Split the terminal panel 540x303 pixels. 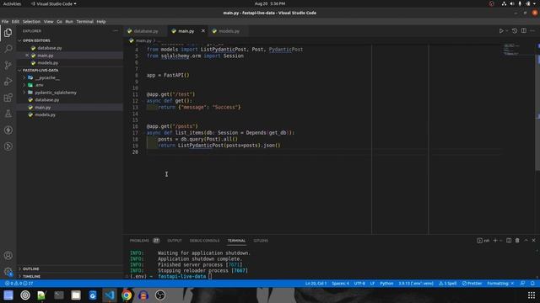509,241
